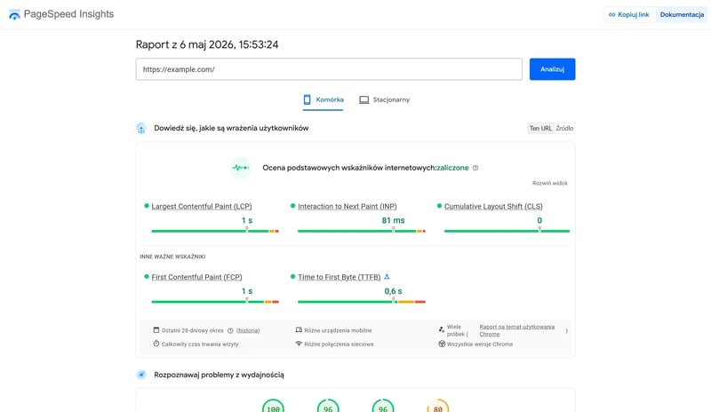Click the experimental flask icon beside TTFB

point(387,276)
